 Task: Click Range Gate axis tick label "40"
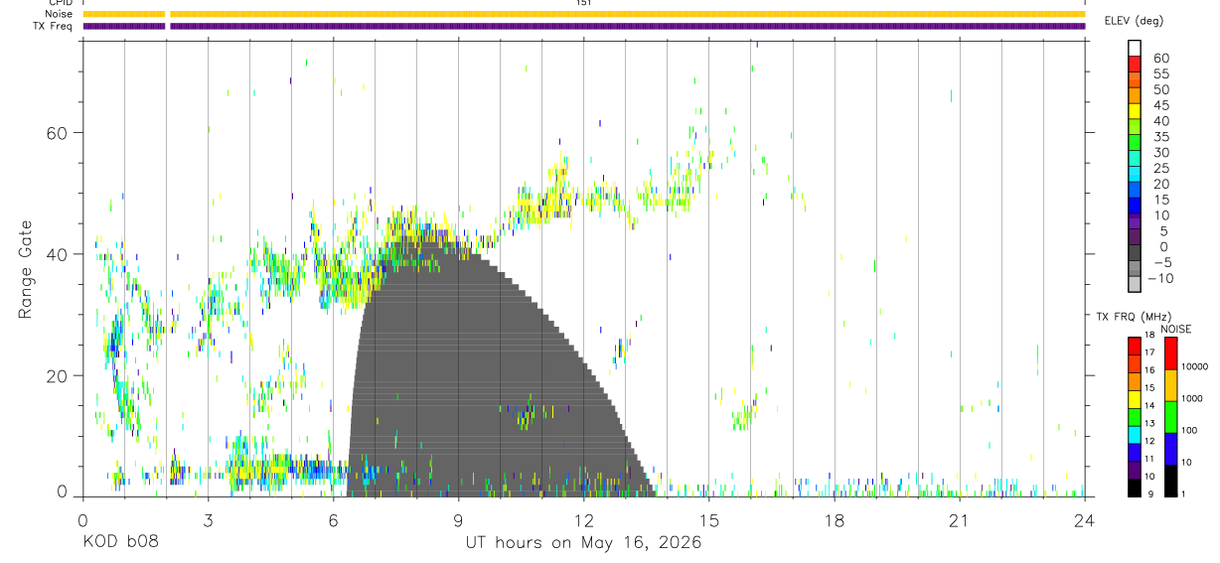(58, 254)
